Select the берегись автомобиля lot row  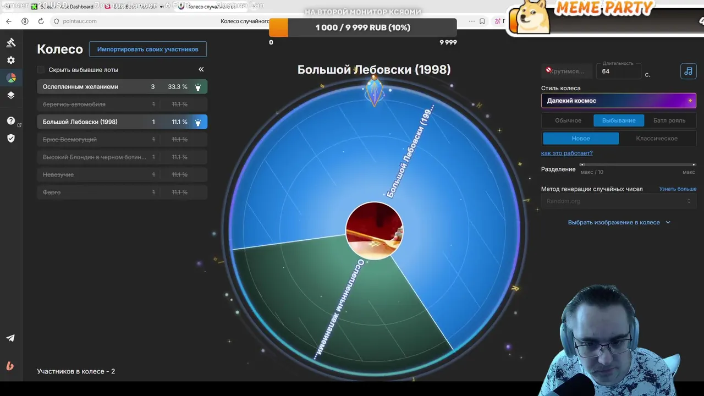[x=122, y=105]
